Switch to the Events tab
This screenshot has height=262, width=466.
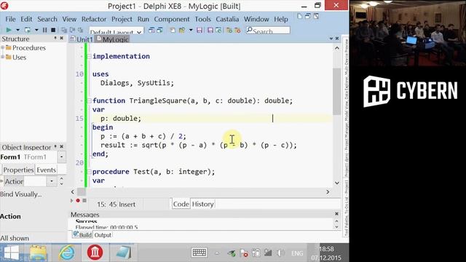(47, 170)
